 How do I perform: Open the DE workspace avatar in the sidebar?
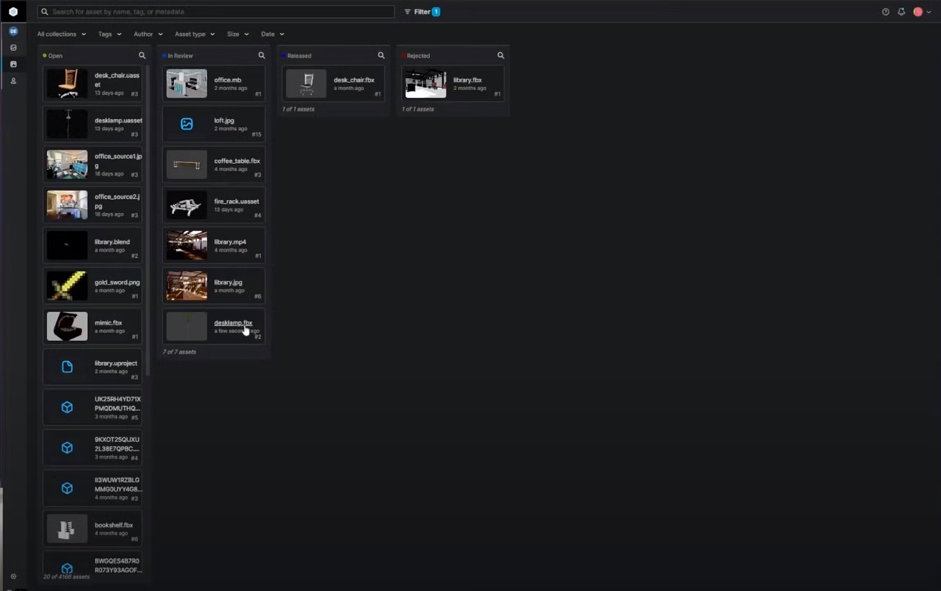[13, 31]
